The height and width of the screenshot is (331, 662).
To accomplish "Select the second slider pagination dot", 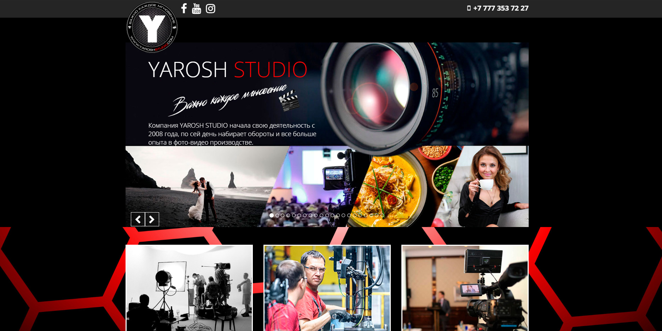I will click(277, 215).
